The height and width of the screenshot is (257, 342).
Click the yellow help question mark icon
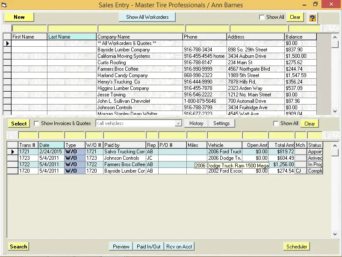313,18
